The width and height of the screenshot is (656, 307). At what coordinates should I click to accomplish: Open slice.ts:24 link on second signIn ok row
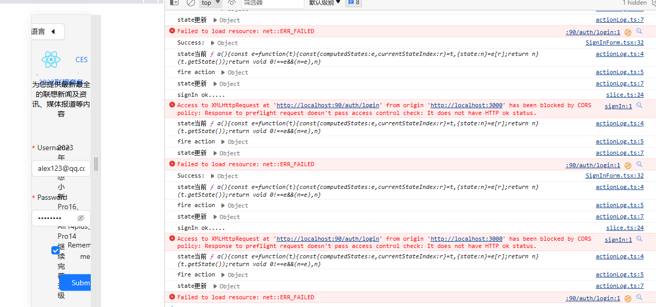pos(625,228)
